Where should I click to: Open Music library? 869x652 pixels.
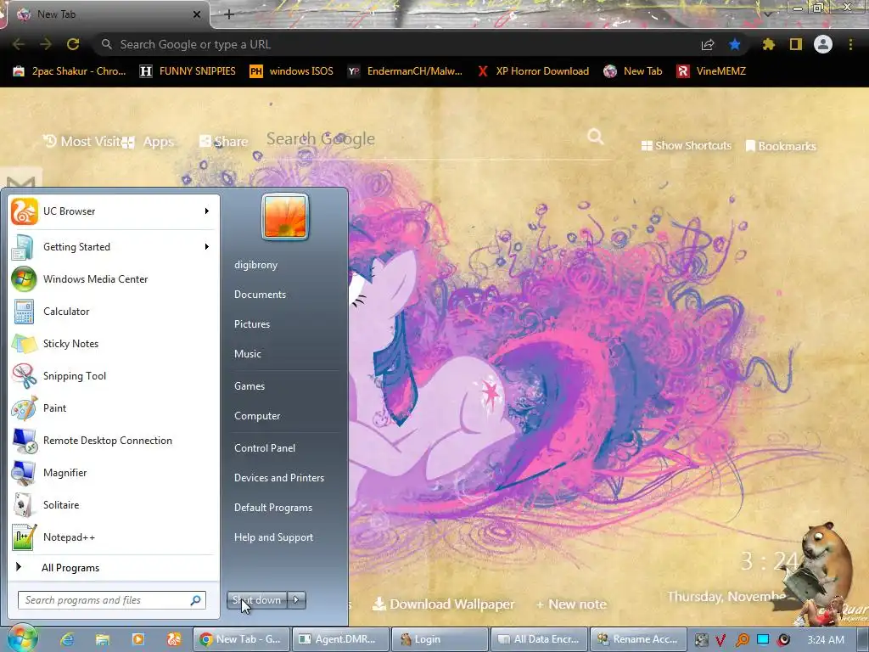(248, 354)
